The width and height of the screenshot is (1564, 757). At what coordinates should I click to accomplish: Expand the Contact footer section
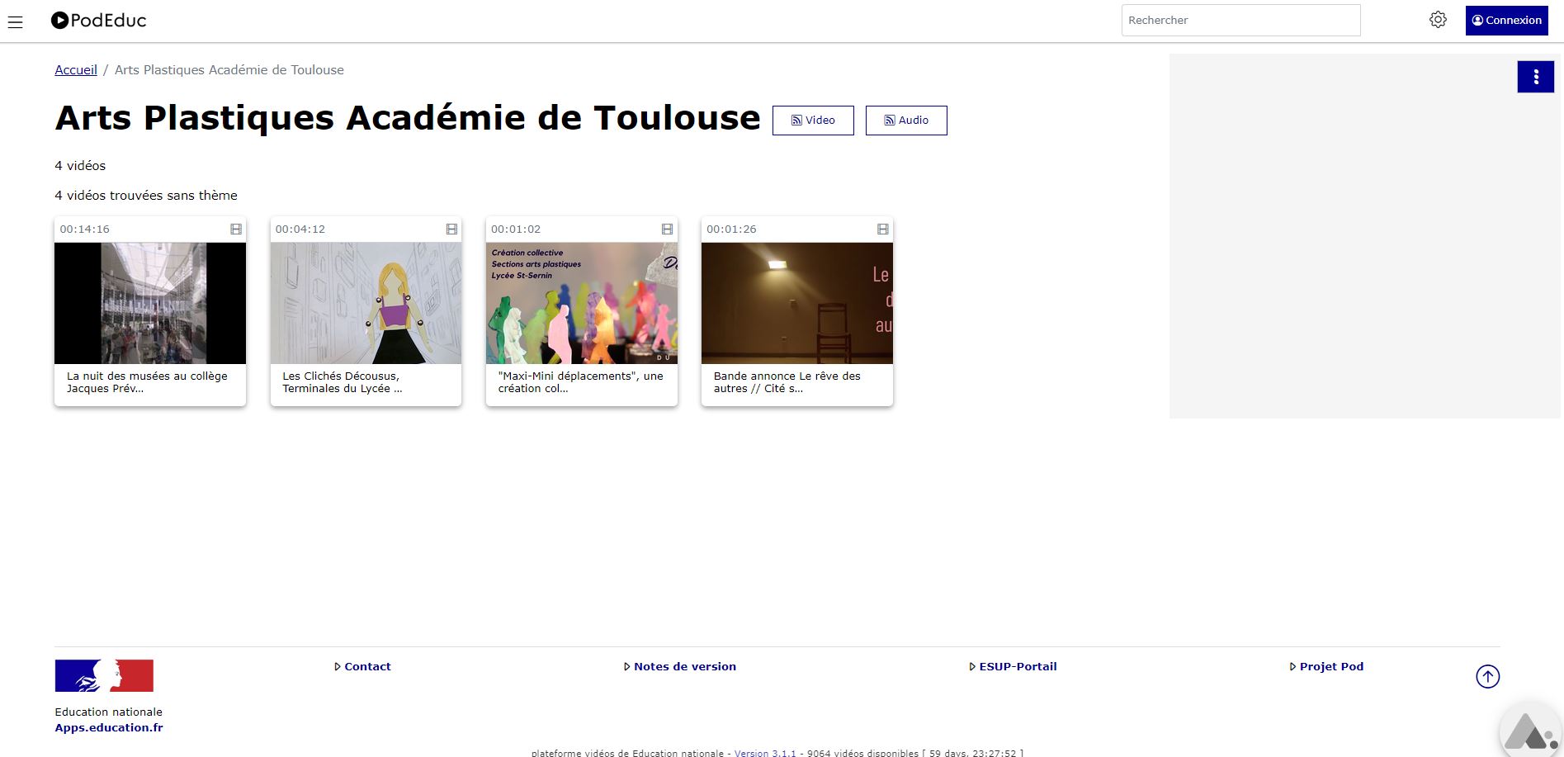pos(363,666)
